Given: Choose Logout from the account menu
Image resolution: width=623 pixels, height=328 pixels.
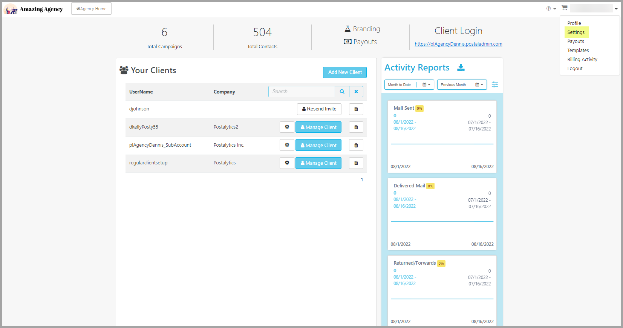Looking at the screenshot, I should click(575, 69).
